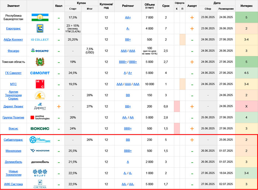Click the делимобиль logo

point(40,162)
